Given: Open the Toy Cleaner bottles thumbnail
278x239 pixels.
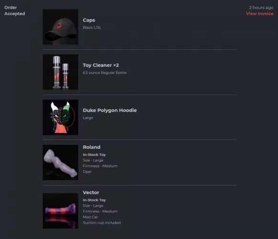Looking at the screenshot, I should (x=61, y=72).
